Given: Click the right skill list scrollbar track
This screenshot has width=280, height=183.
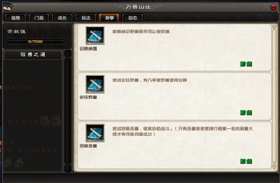Looking at the screenshot, I should point(274,96).
